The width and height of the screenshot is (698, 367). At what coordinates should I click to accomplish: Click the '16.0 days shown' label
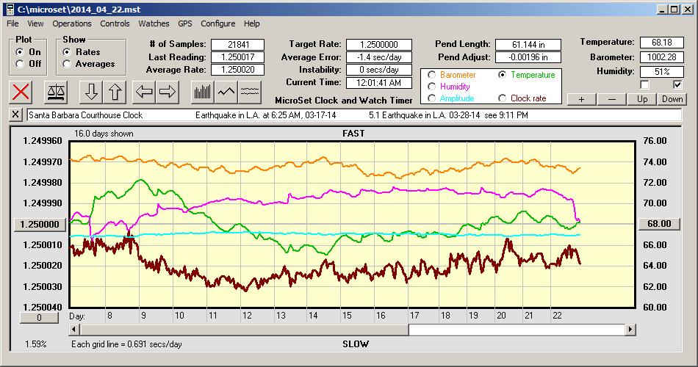[x=104, y=134]
